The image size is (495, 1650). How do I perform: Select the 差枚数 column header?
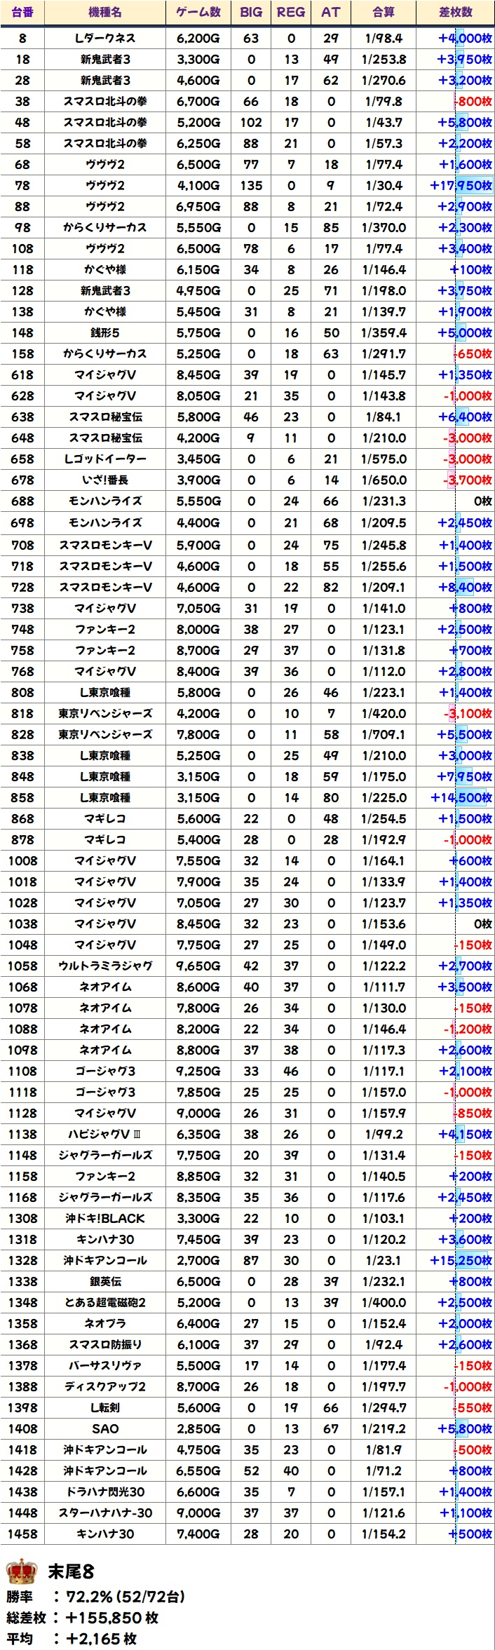455,12
